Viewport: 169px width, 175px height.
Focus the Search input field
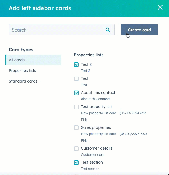point(62,30)
